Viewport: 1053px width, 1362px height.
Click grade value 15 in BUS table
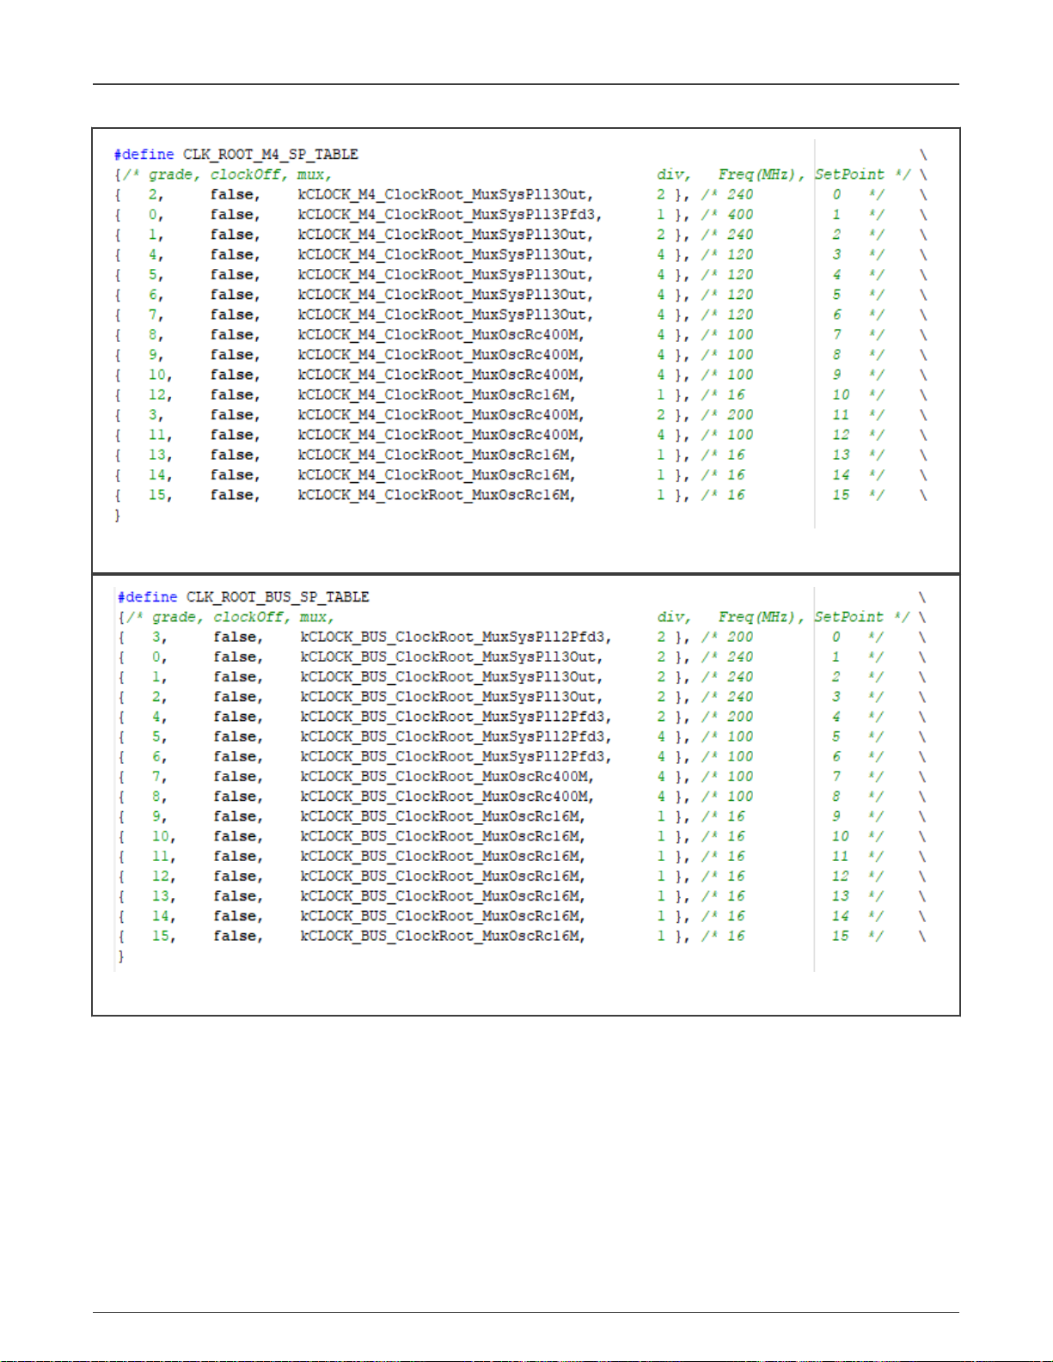161,937
